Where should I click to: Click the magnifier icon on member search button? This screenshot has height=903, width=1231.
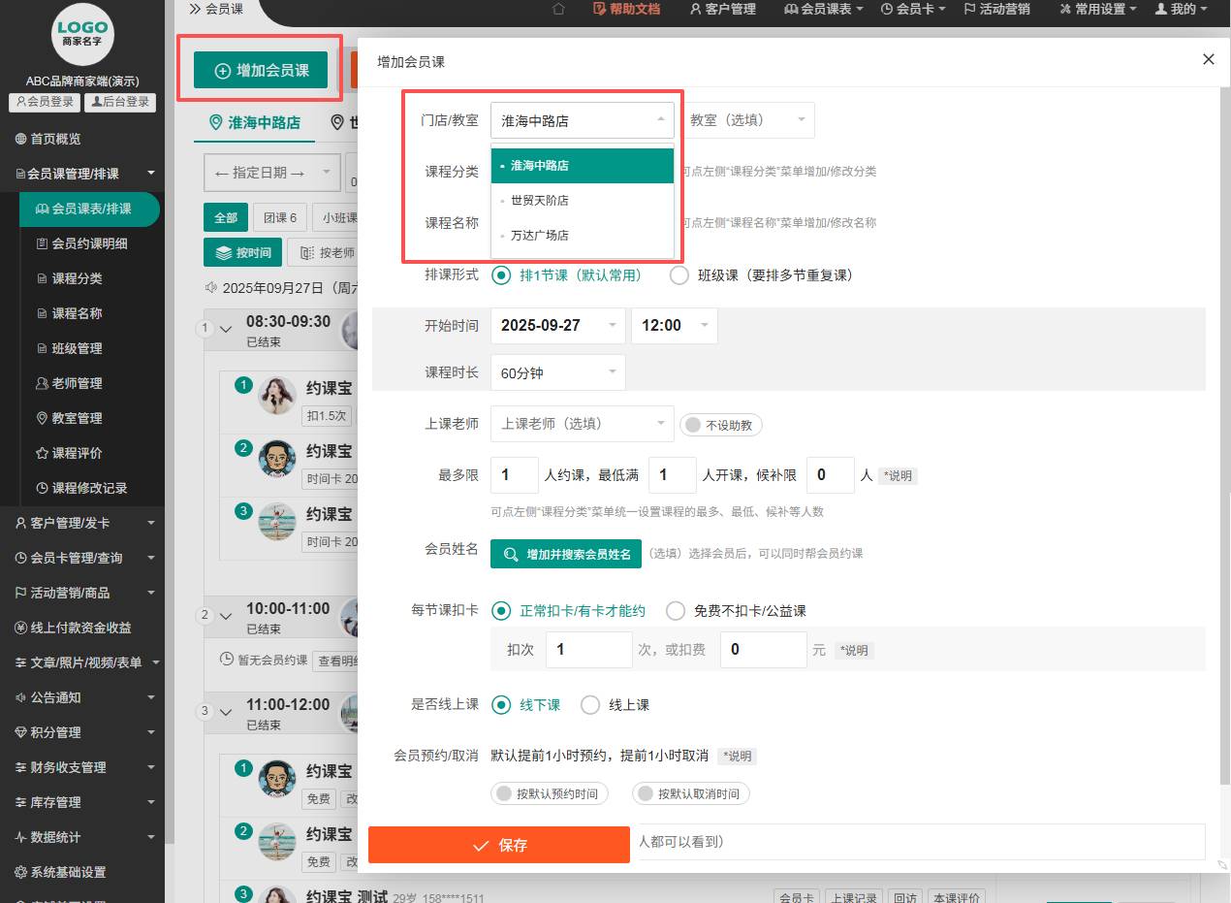pyautogui.click(x=510, y=554)
